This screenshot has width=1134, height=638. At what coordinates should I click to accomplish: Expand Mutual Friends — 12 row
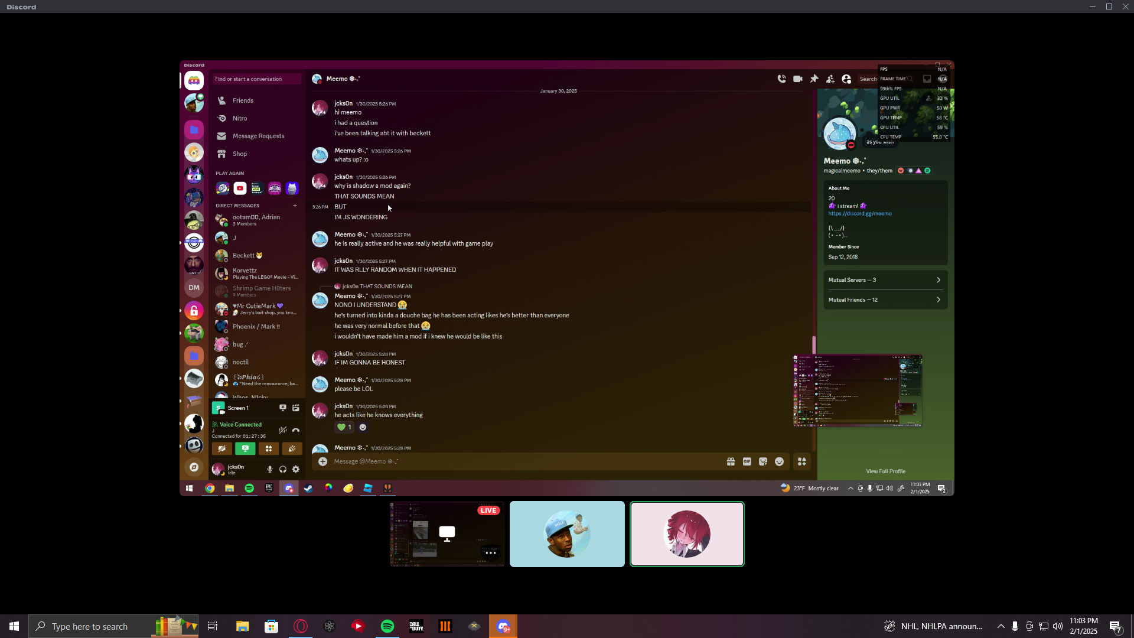click(x=885, y=300)
